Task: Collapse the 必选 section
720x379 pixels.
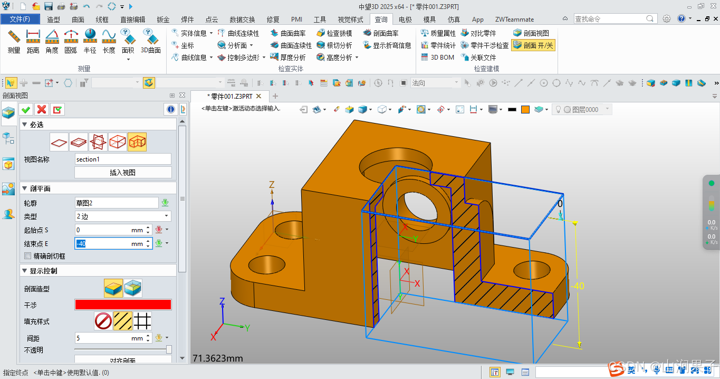Action: (24, 125)
